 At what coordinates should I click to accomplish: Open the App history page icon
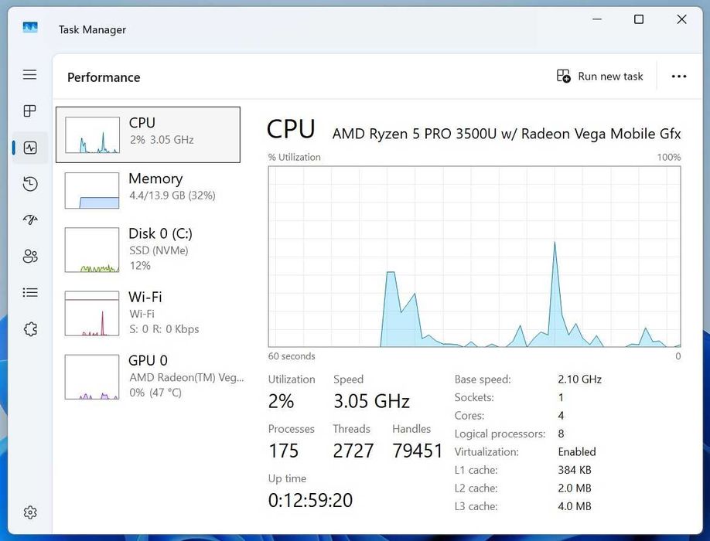29,184
